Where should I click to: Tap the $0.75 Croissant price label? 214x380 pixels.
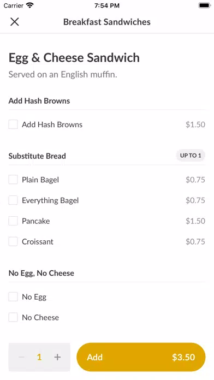195,241
